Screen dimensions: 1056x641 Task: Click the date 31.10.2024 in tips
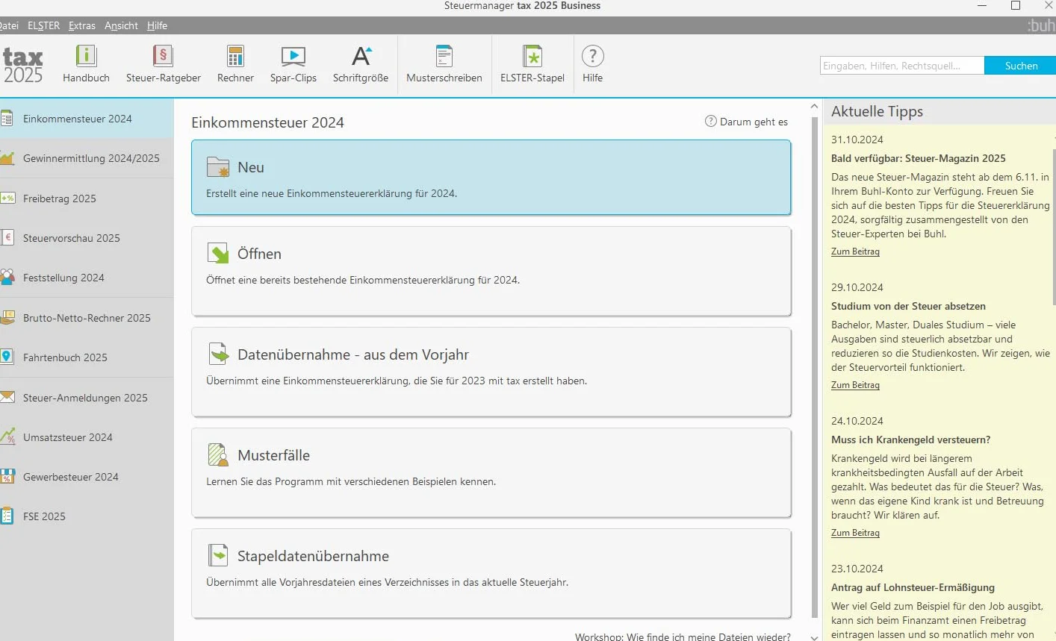pyautogui.click(x=857, y=140)
